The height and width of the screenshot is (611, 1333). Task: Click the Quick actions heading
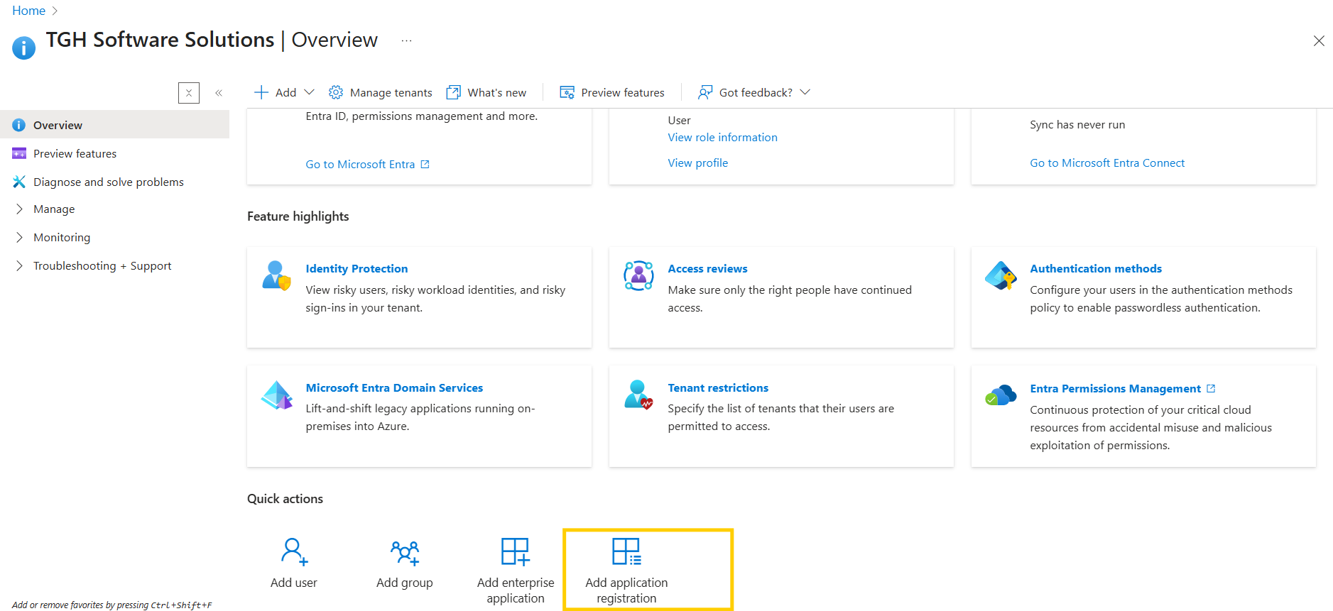[285, 499]
